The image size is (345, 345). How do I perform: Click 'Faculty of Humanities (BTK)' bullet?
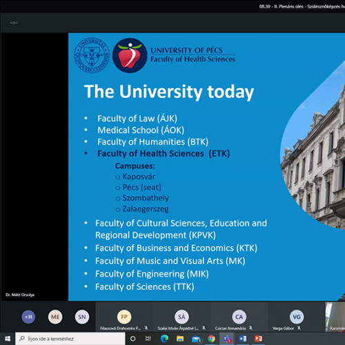point(153,142)
